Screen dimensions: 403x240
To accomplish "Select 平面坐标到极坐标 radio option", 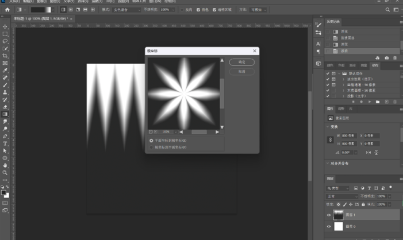I will tap(152, 140).
